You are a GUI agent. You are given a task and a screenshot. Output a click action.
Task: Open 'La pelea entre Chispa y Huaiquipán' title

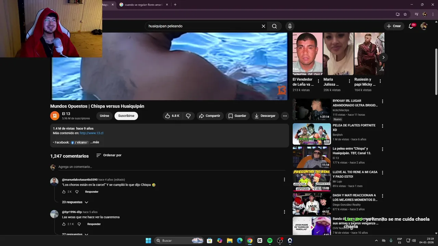[352, 151]
